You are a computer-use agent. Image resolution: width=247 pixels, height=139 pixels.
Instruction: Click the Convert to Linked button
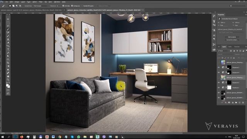click(232, 40)
